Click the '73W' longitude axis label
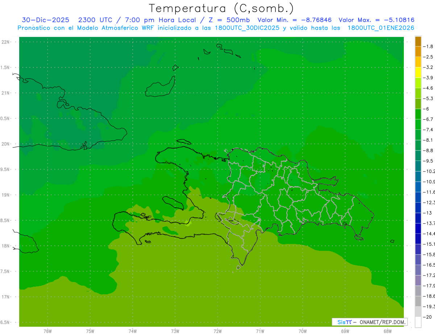This screenshot has height=336, width=435. coord(175,331)
